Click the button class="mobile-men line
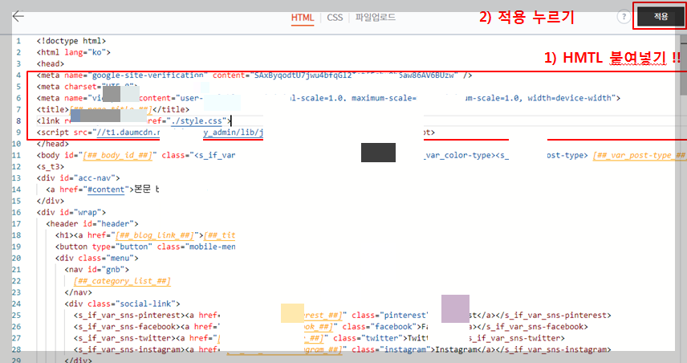The width and height of the screenshot is (687, 363). [x=145, y=247]
